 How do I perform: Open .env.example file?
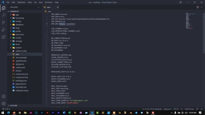tap(25, 57)
